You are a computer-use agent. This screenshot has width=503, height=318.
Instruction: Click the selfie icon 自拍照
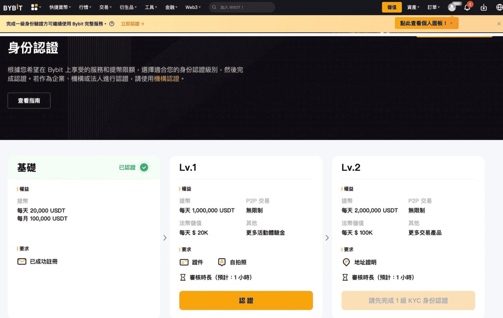(x=222, y=262)
